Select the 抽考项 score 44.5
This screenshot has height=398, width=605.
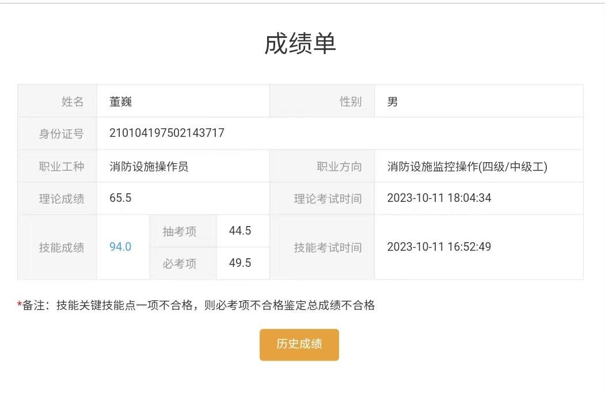click(240, 231)
